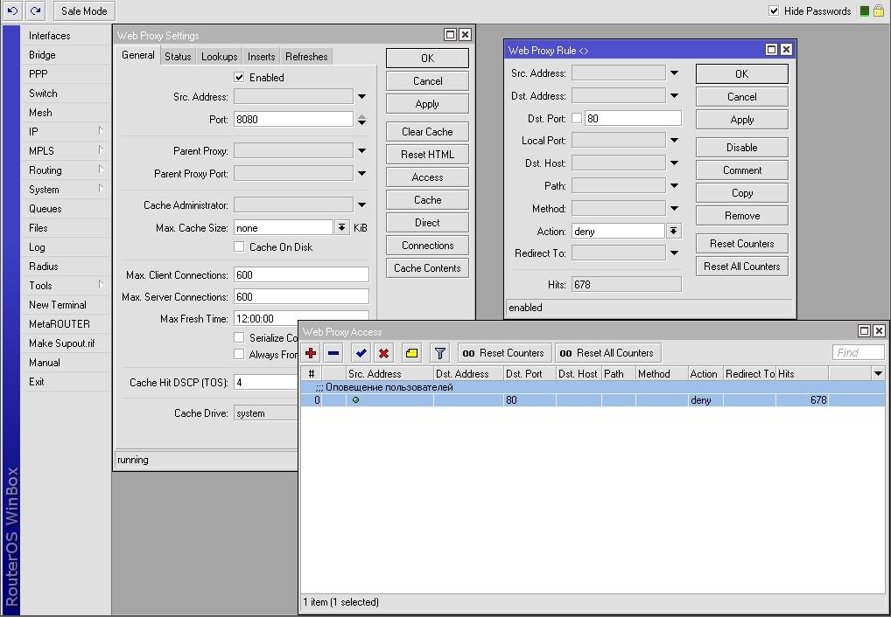Open the Queues menu item in sidebar
Screen dimensions: 891x617
pyautogui.click(x=46, y=209)
